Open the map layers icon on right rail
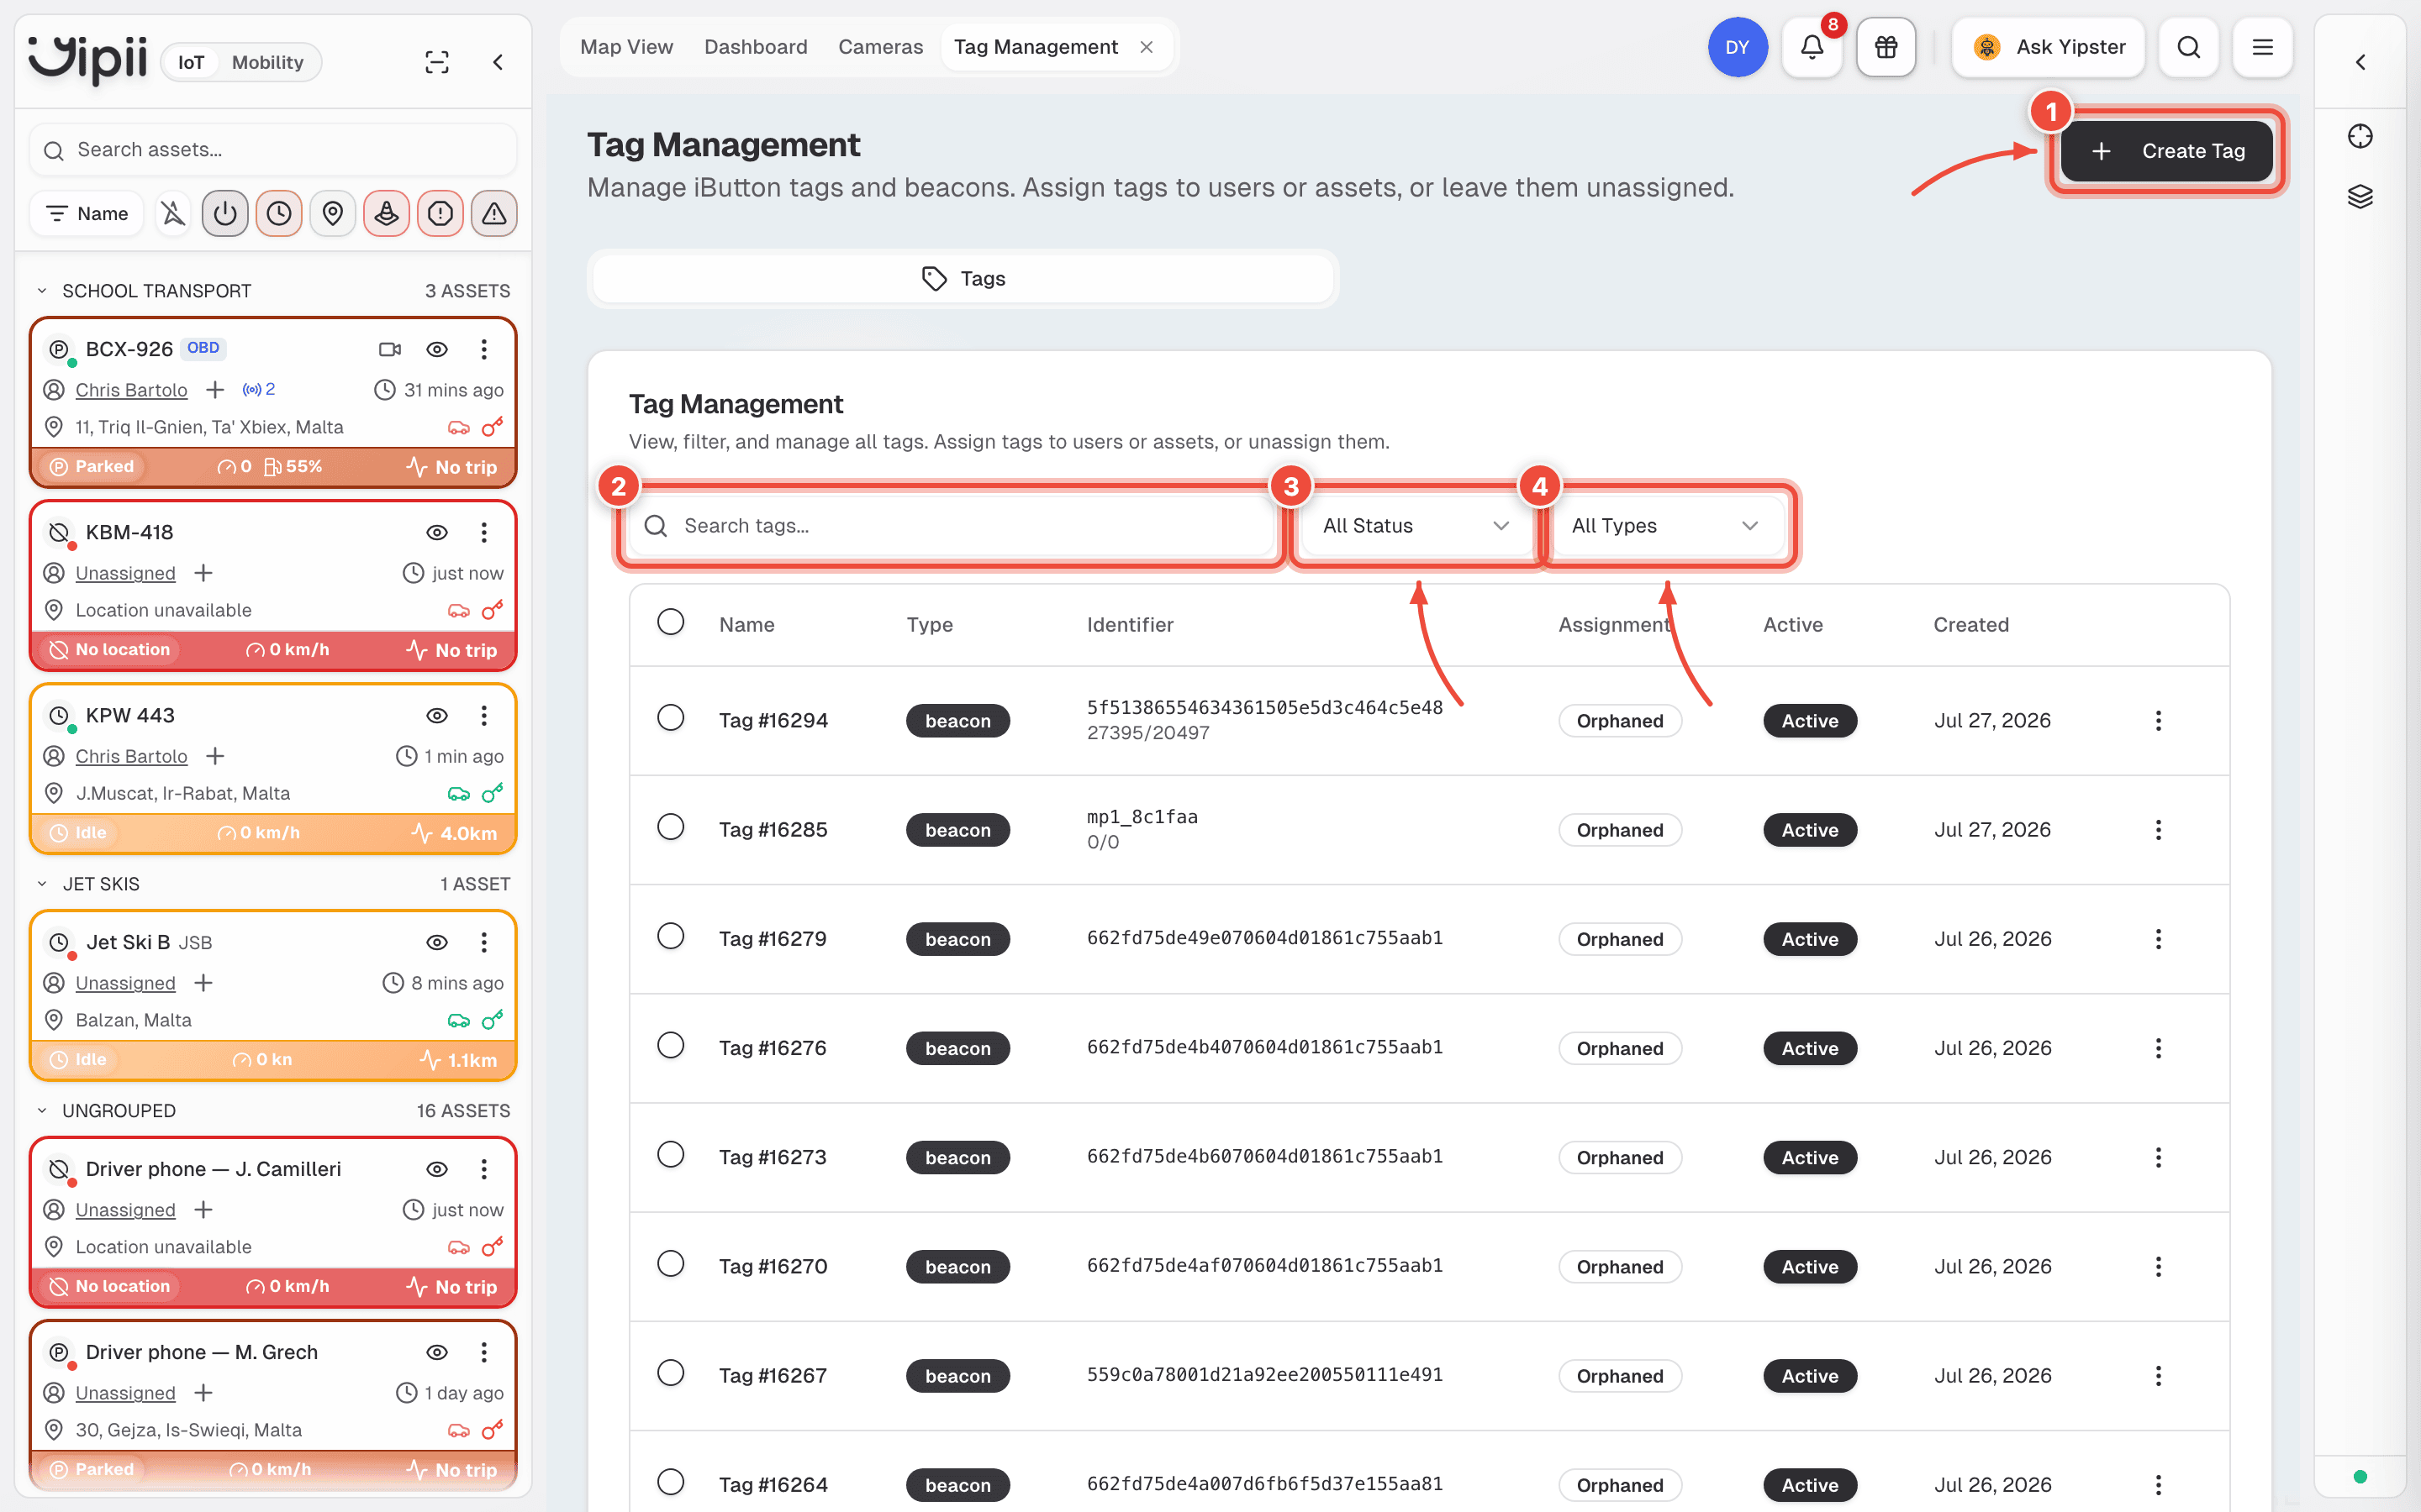 (2360, 196)
